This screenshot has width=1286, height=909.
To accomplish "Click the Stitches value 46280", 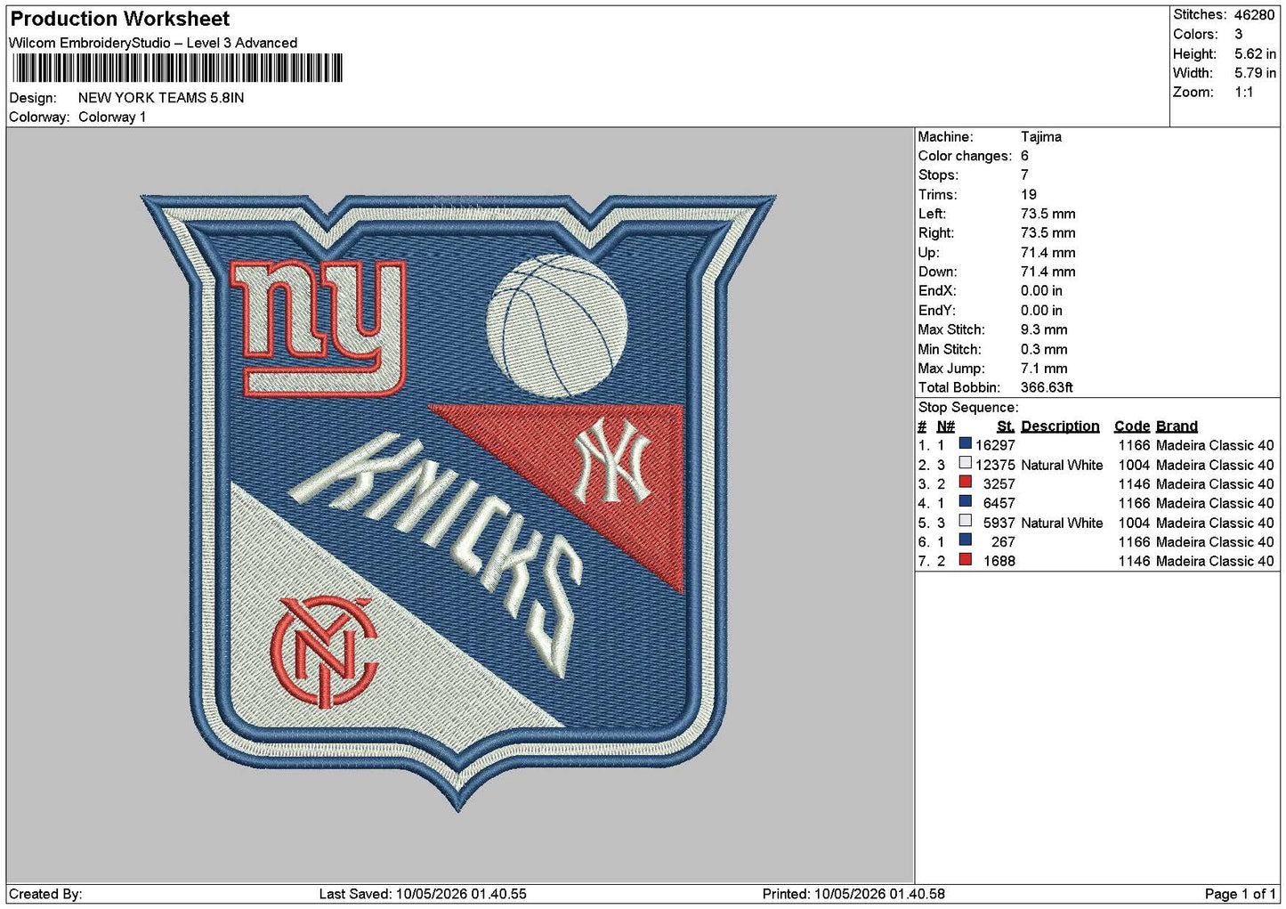I will coord(1254,15).
